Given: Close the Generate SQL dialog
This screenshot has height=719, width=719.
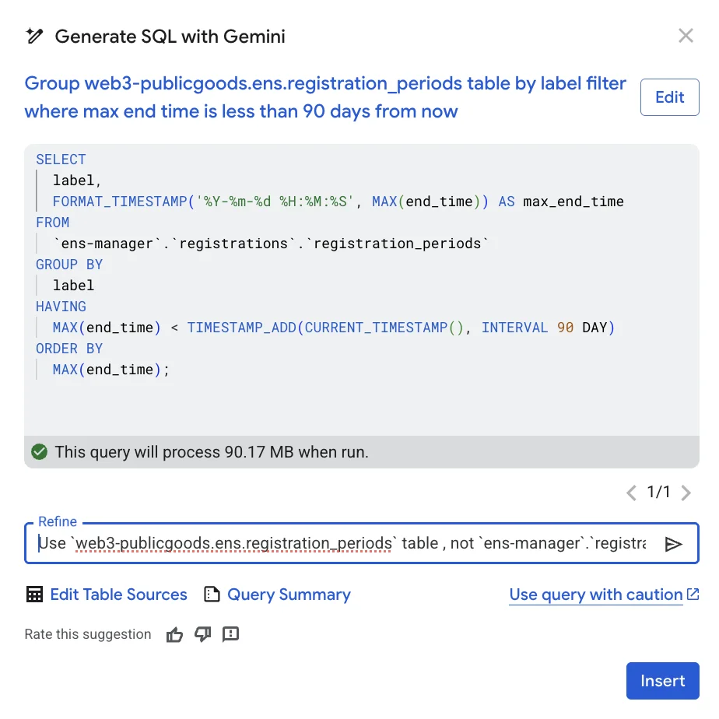Looking at the screenshot, I should [686, 35].
